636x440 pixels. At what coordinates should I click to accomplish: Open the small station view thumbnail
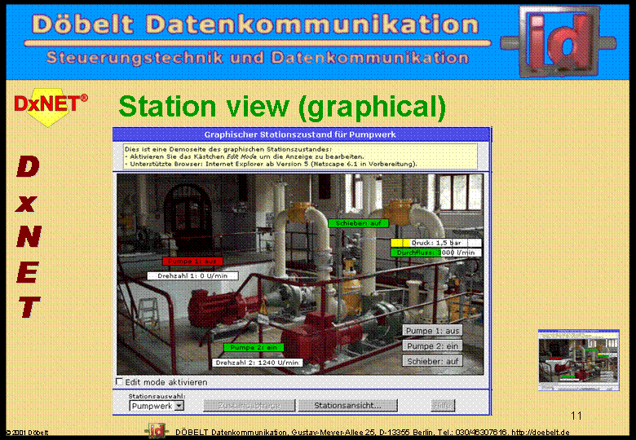tap(579, 360)
